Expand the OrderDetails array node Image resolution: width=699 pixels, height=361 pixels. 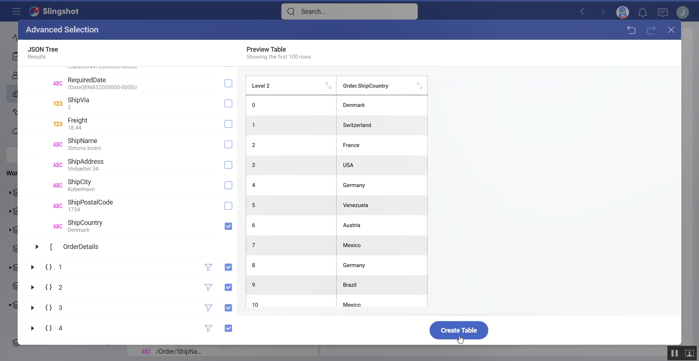click(x=37, y=247)
